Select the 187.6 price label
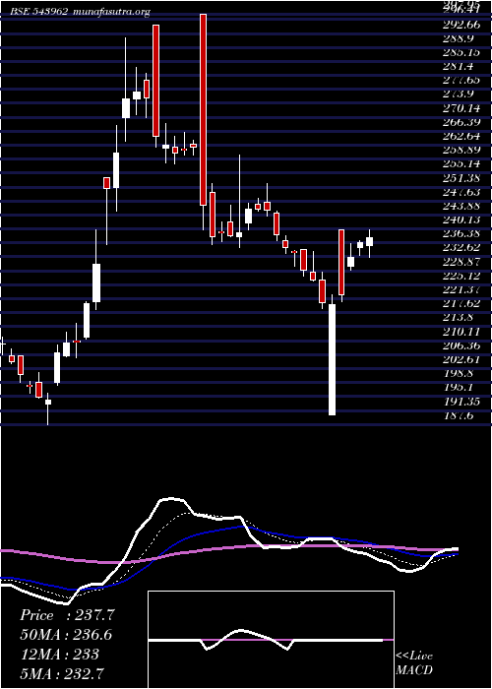This screenshot has height=689, width=492. [x=458, y=415]
